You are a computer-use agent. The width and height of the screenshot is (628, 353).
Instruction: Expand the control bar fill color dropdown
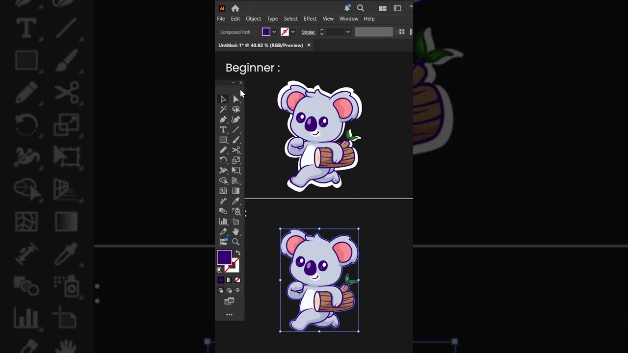(x=274, y=32)
